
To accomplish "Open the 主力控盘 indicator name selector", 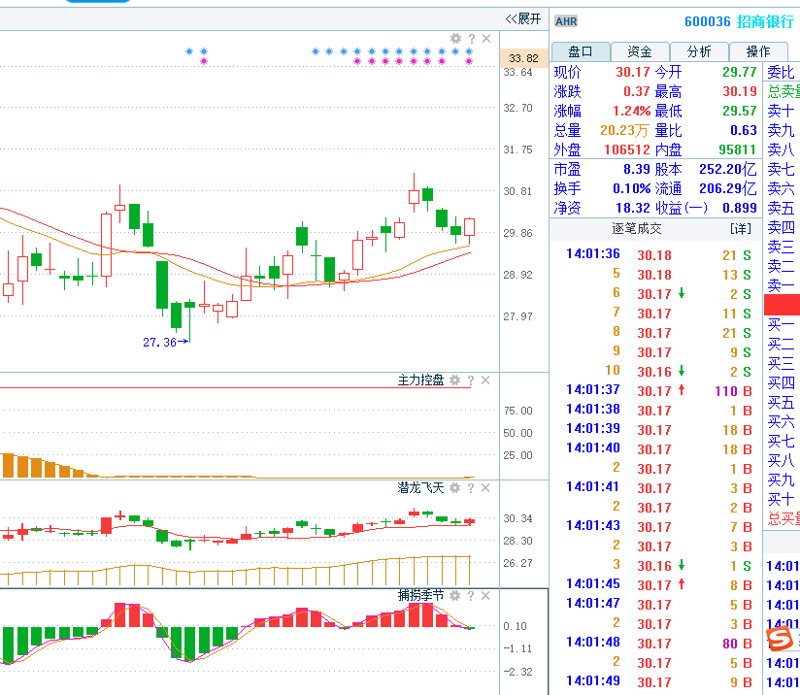I will pos(420,381).
